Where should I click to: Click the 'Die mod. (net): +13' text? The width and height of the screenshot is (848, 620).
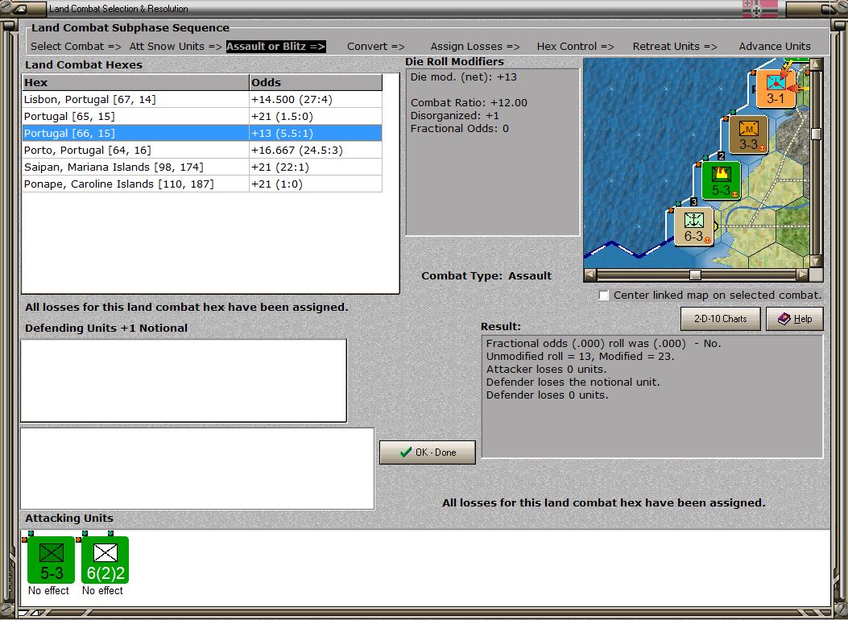coord(464,76)
